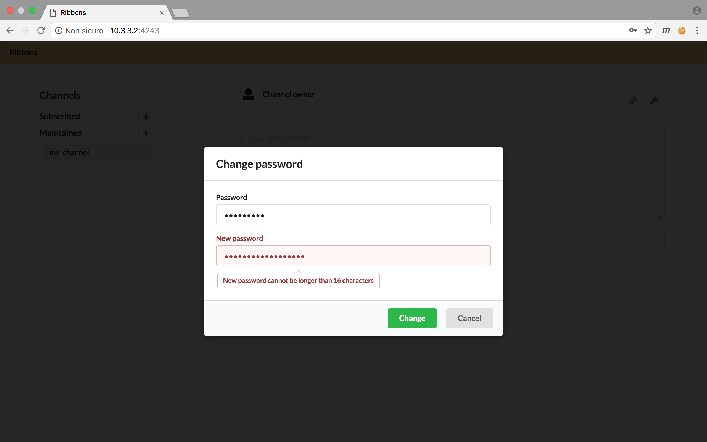Click the Cancel button to dismiss
Viewport: 707px width, 442px height.
(469, 318)
